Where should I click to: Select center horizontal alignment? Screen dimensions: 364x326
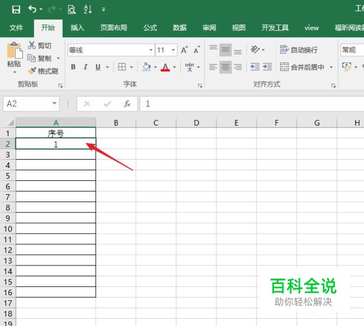pos(226,67)
